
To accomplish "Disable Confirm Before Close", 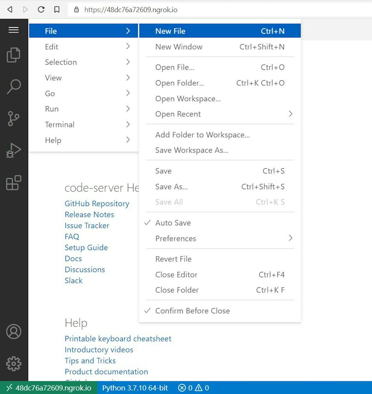I will click(x=192, y=310).
